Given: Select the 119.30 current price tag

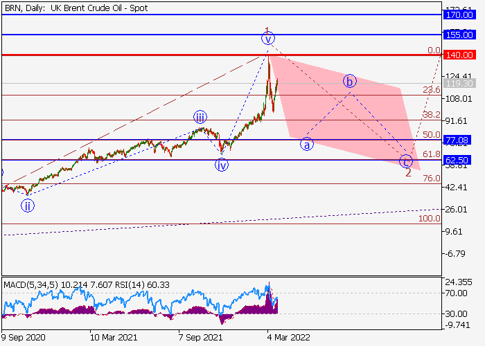Looking at the screenshot, I should [x=459, y=83].
